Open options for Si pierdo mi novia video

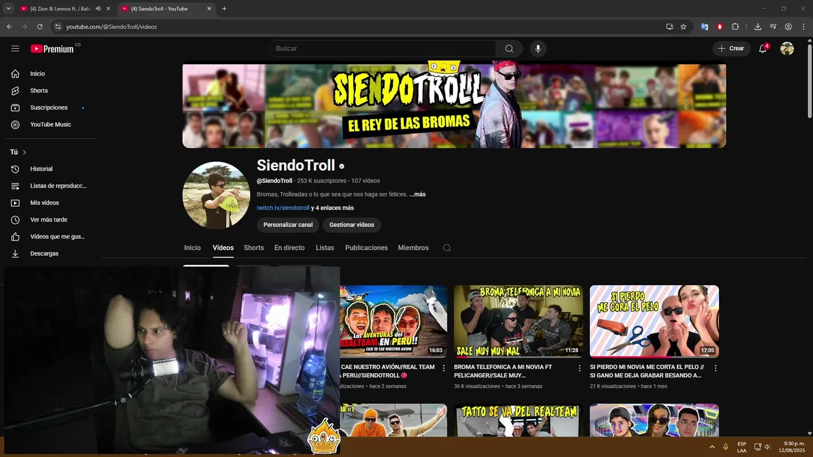coord(715,368)
